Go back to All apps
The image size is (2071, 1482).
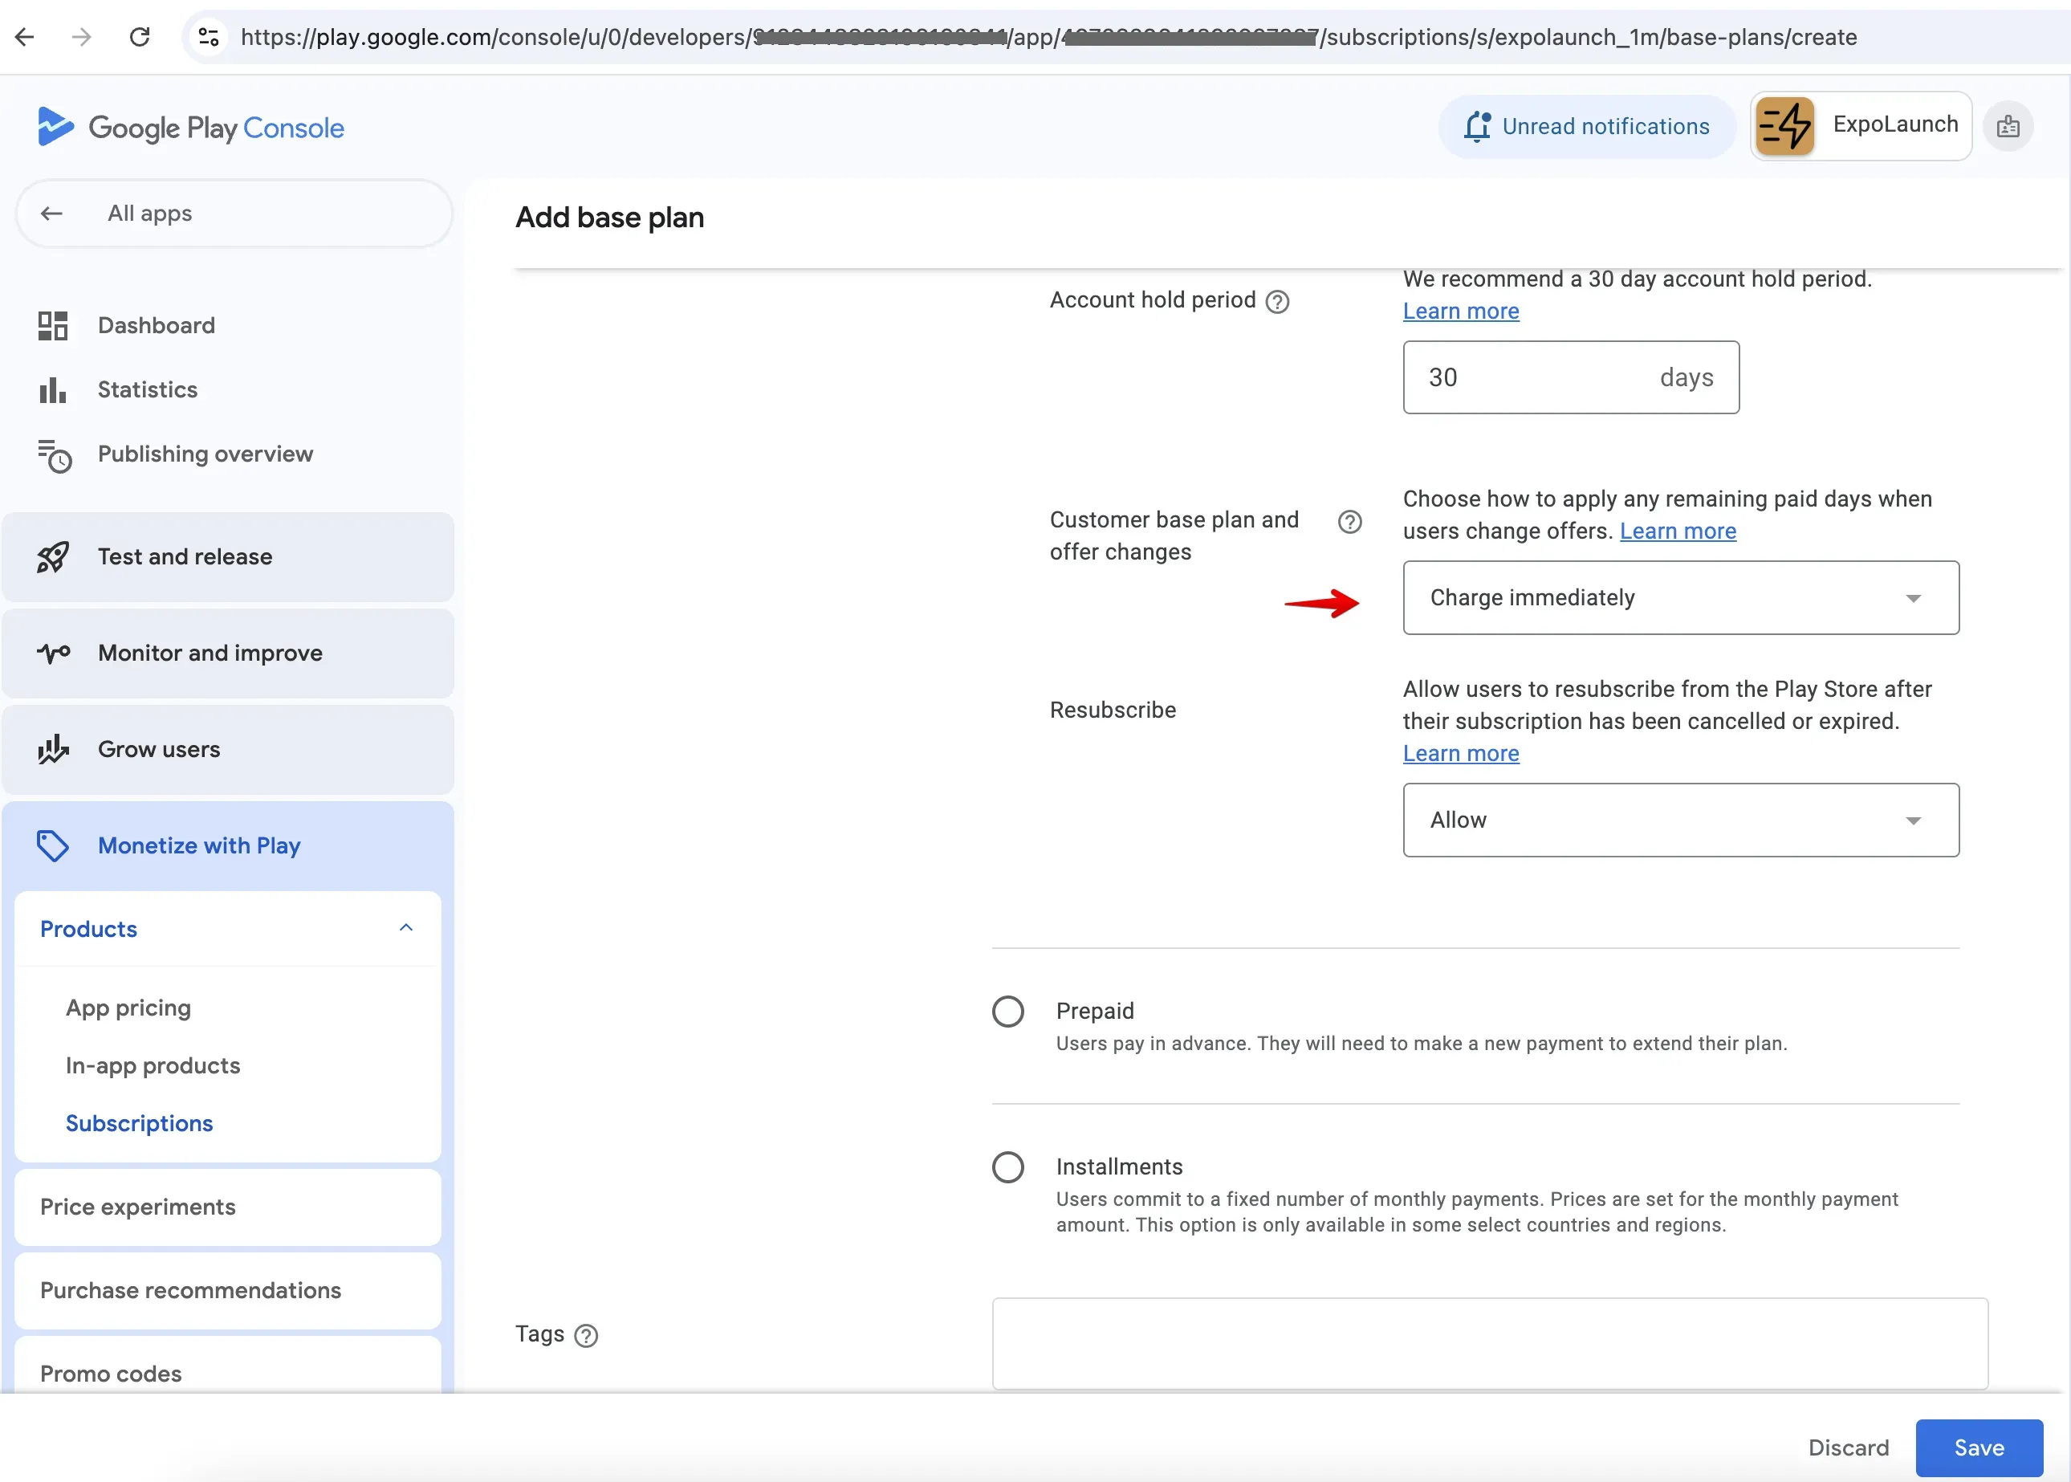(x=234, y=214)
